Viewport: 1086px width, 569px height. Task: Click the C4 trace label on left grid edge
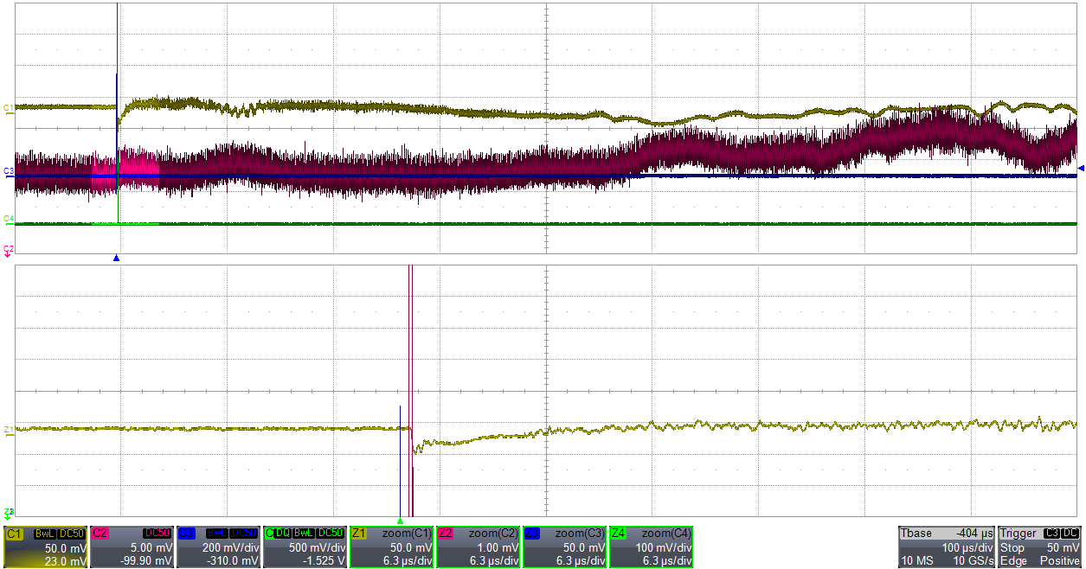click(x=9, y=219)
